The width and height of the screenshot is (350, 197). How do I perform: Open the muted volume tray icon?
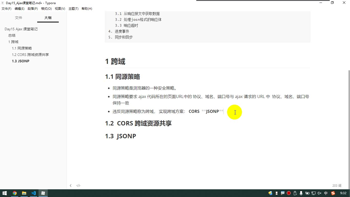[319, 193]
